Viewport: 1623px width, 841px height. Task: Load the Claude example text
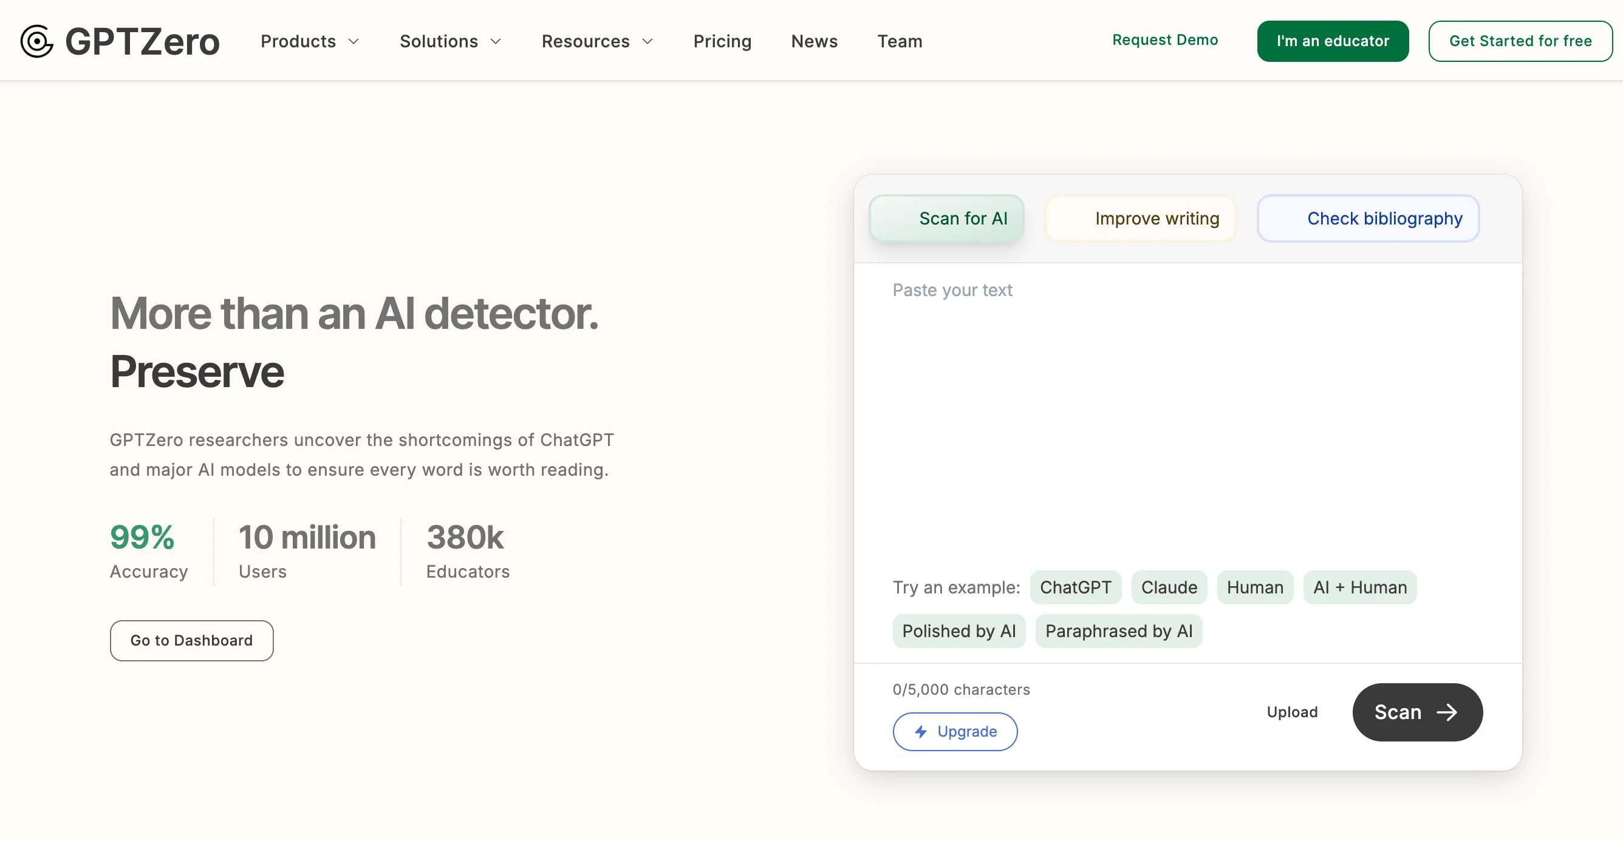(1169, 587)
